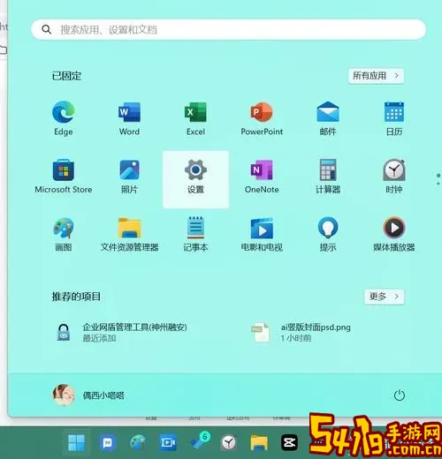This screenshot has width=442, height=459.
Task: Click the Windows Start button on taskbar
Action: point(77,442)
